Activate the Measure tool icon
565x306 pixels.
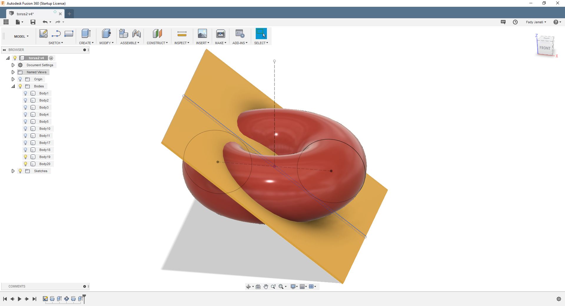click(x=182, y=34)
